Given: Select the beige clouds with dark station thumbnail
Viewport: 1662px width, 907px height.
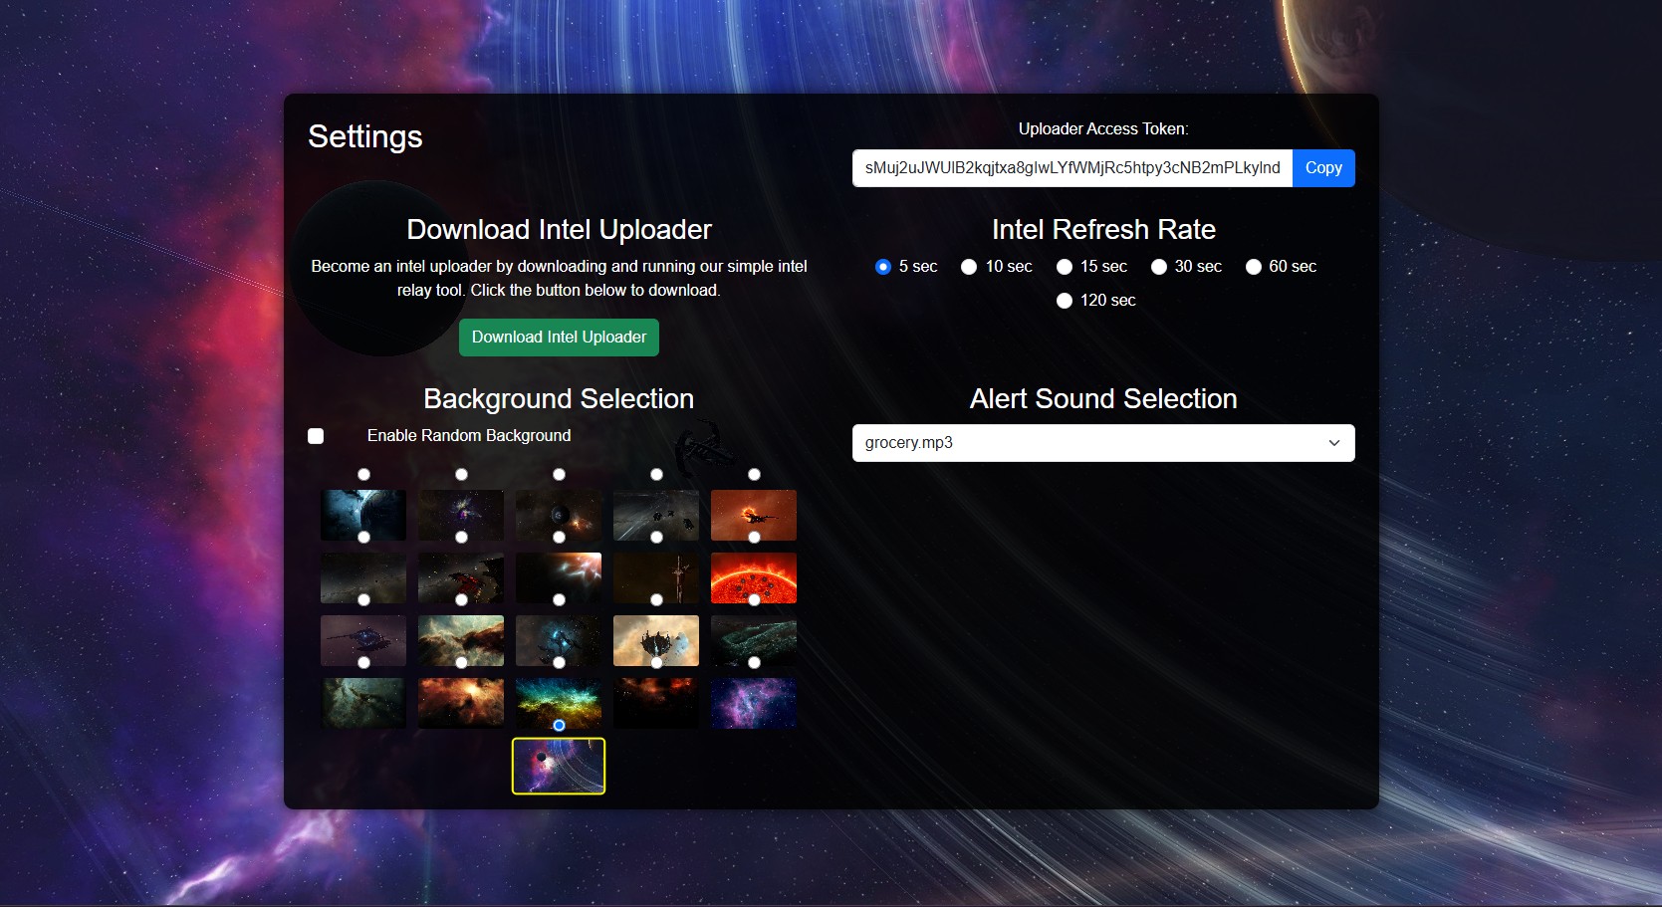Looking at the screenshot, I should [x=656, y=640].
